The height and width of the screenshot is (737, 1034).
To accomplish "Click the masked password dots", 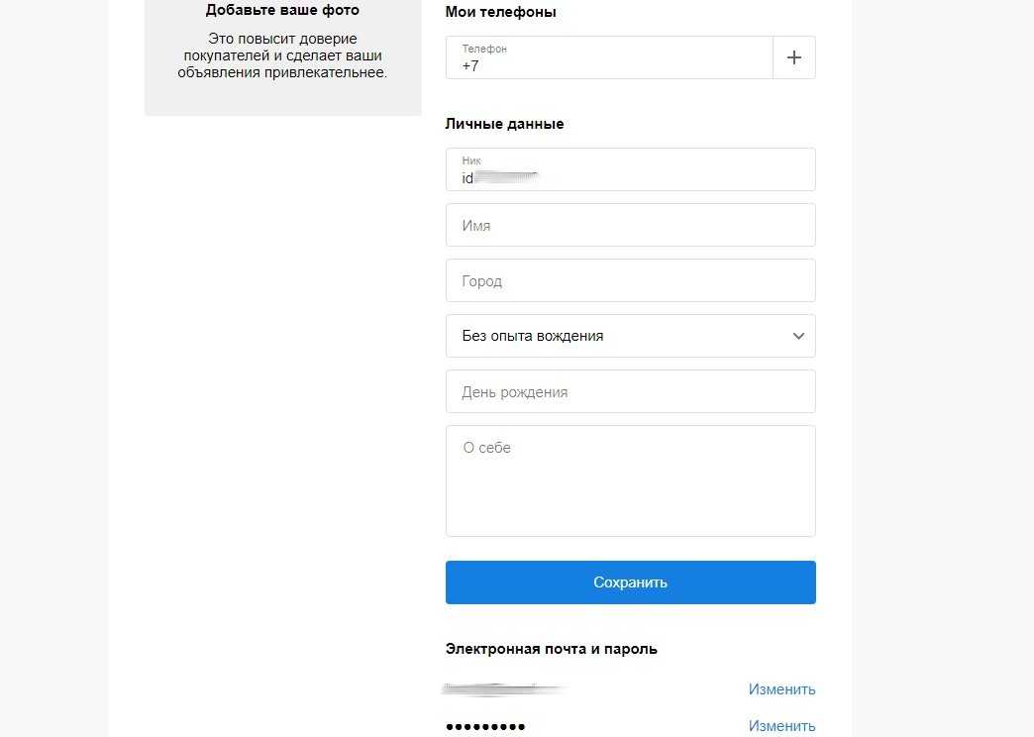I will point(485,727).
